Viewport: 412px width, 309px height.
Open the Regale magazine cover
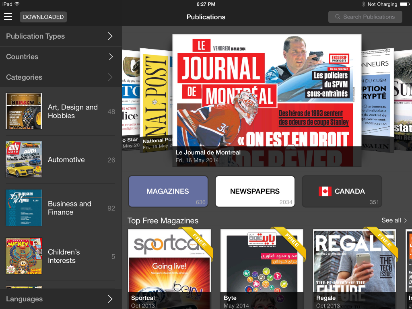(354, 269)
